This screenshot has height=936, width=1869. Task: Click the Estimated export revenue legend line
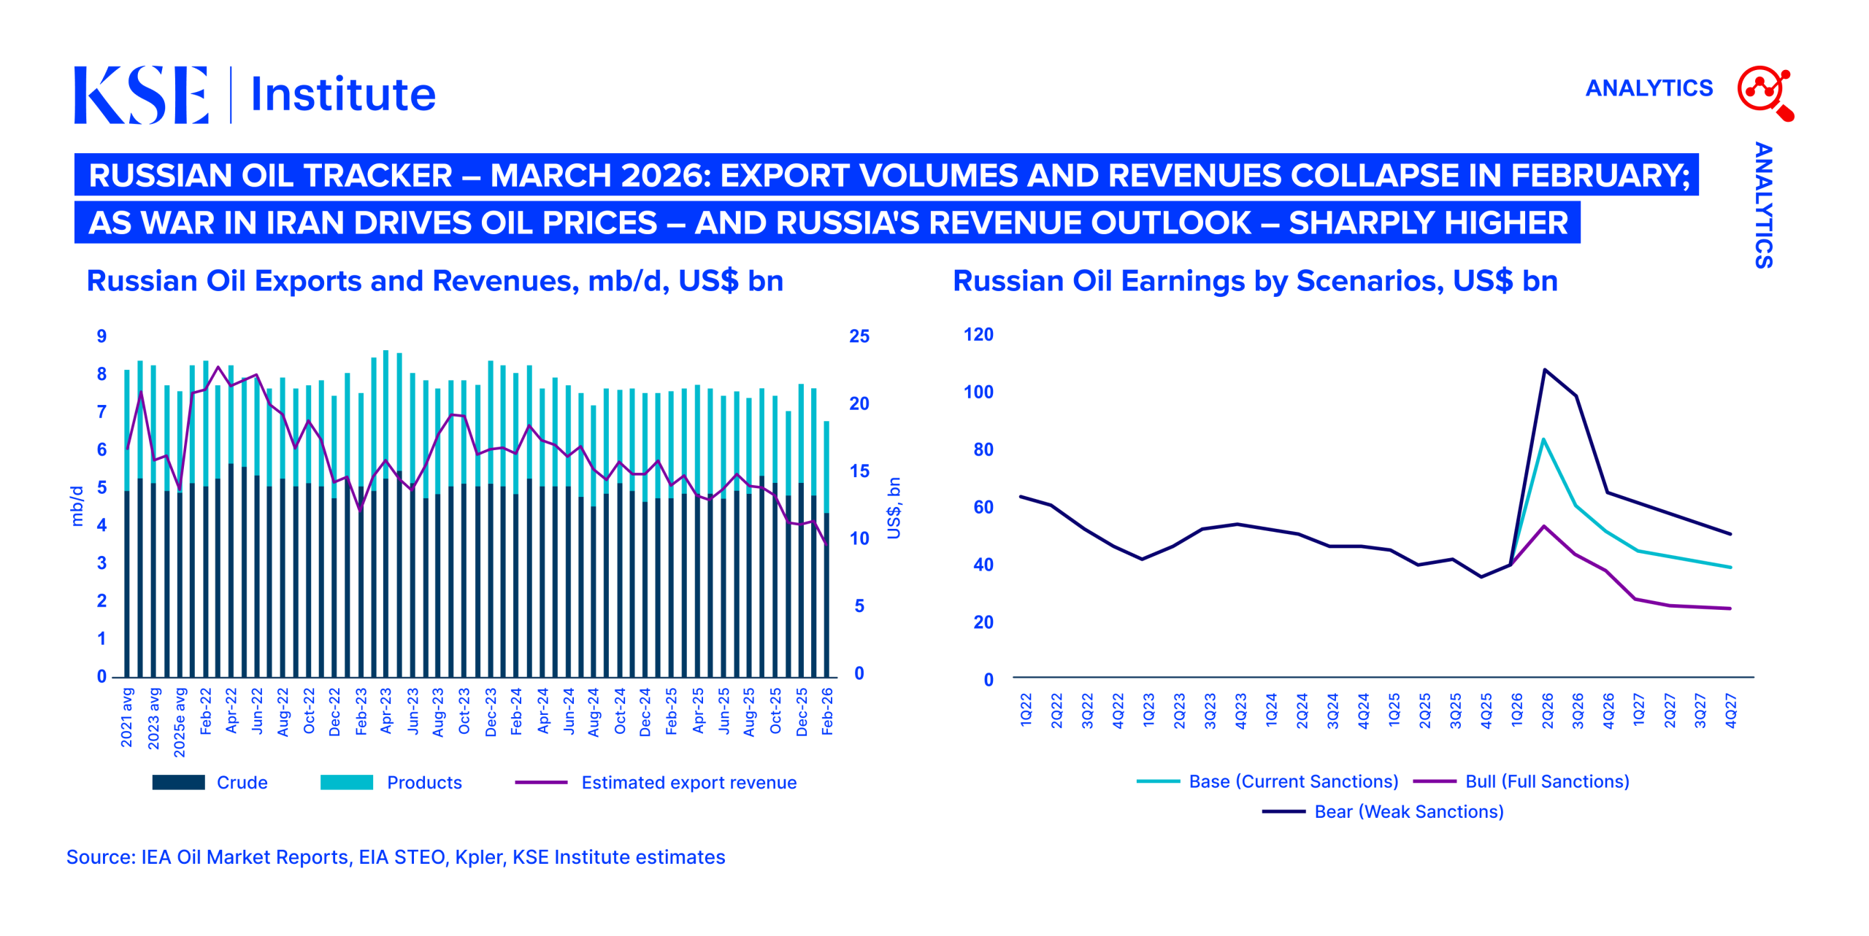[x=541, y=782]
